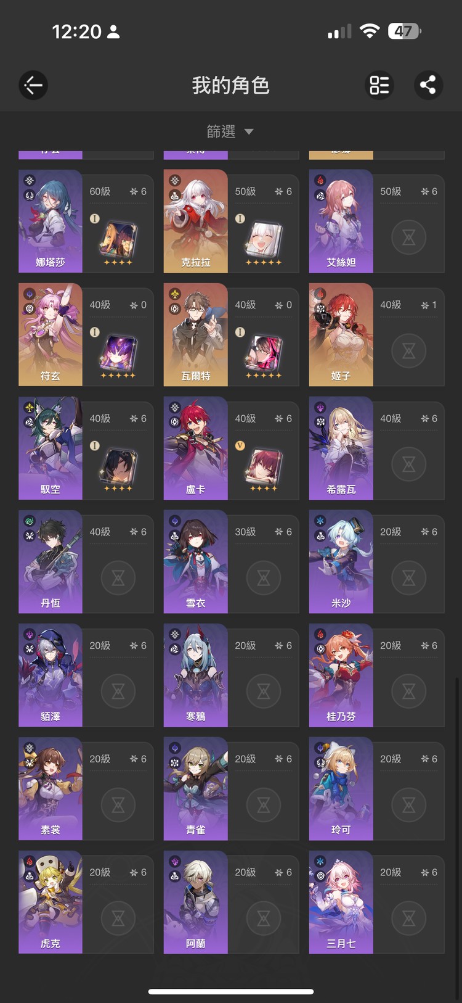This screenshot has height=1003, width=462.
Task: Tap the back arrow icon
Action: point(33,85)
